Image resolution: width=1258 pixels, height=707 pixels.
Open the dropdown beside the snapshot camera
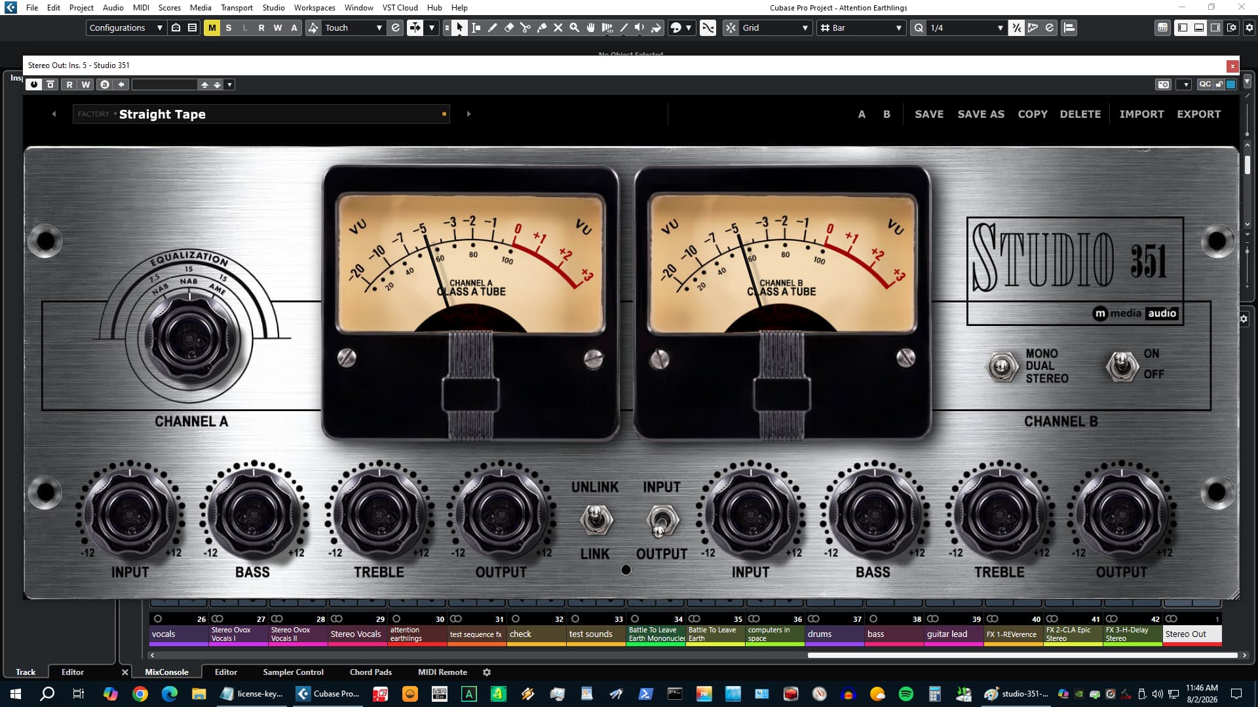[1185, 84]
